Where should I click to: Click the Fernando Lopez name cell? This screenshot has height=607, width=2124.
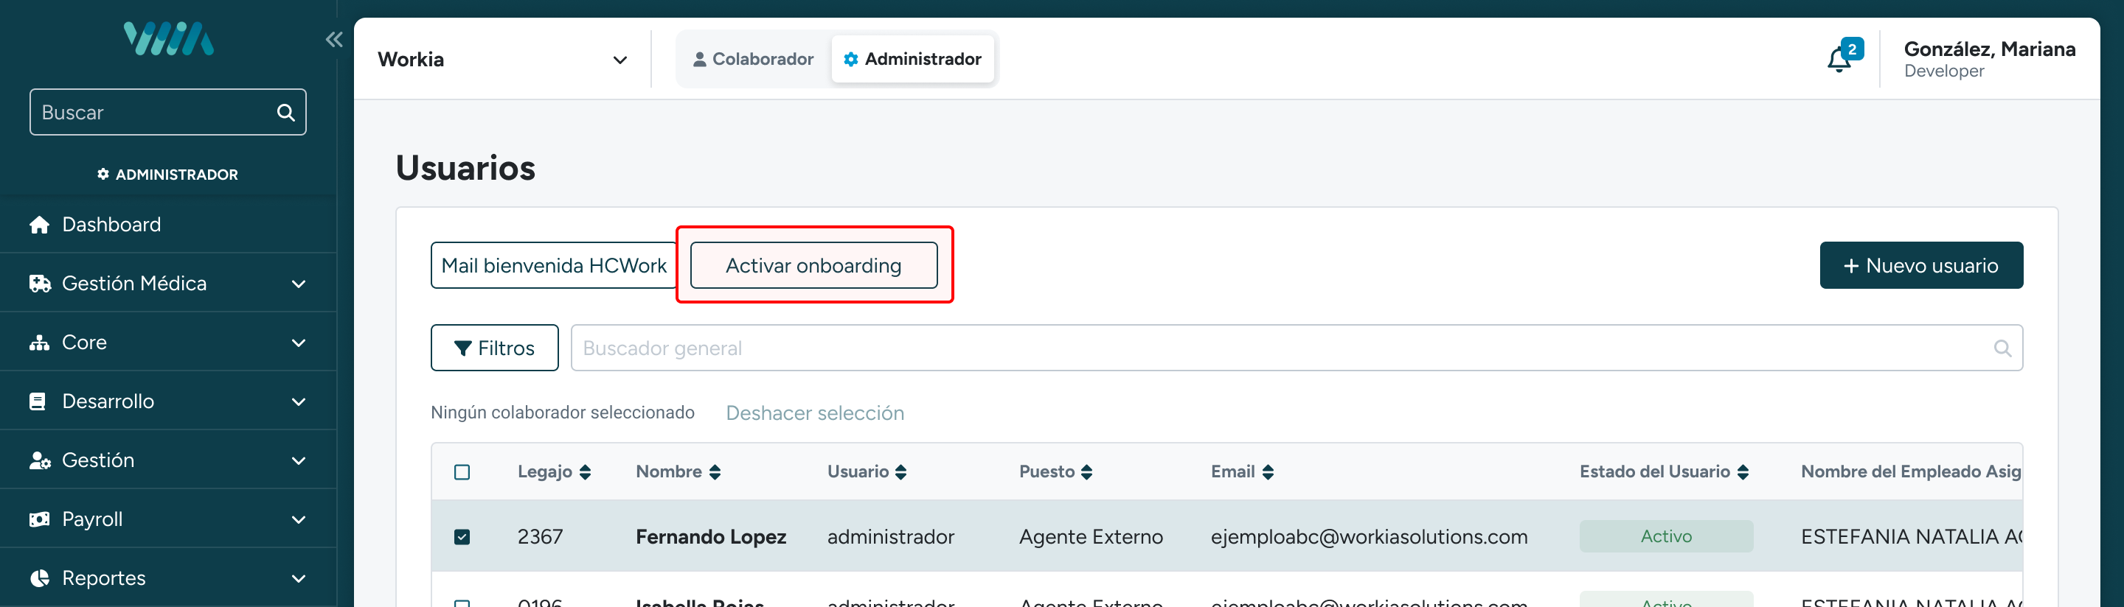point(711,537)
